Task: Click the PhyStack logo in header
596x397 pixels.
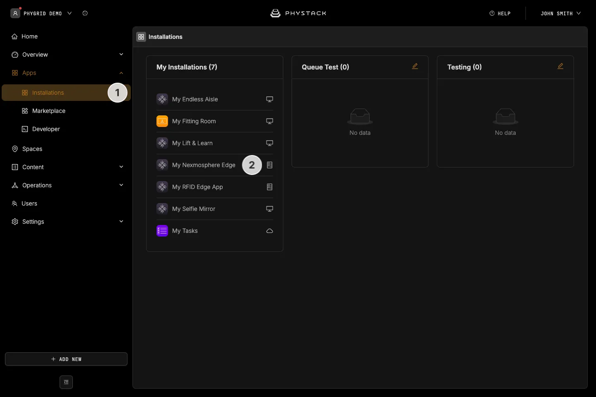Action: [298, 13]
